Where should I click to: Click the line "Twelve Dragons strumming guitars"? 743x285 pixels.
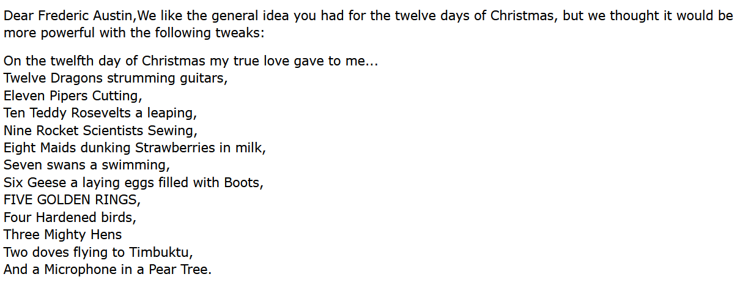pos(115,78)
